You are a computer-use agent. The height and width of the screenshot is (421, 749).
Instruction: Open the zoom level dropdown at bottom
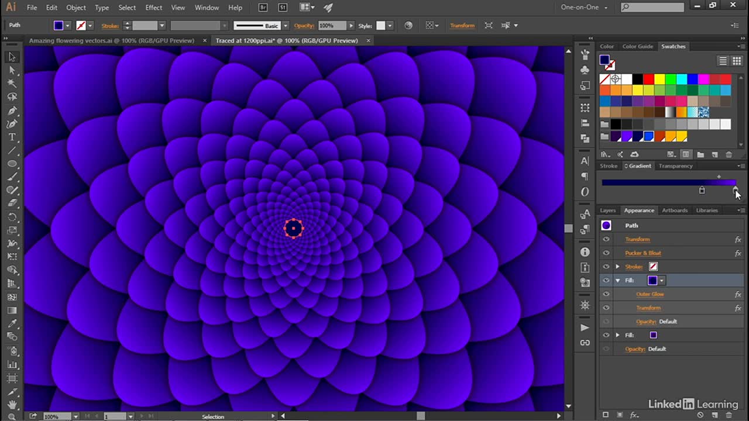coord(76,416)
